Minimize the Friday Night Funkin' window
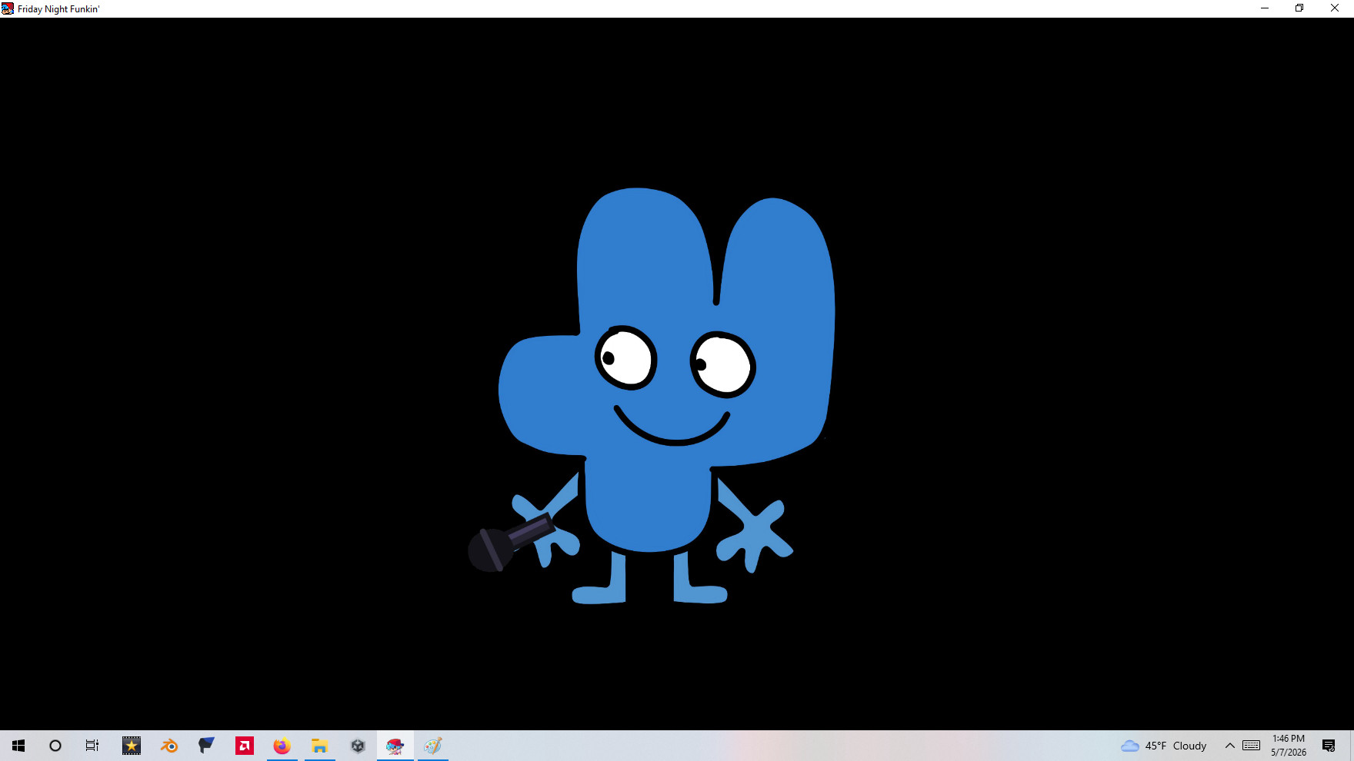This screenshot has height=761, width=1354. [x=1265, y=8]
